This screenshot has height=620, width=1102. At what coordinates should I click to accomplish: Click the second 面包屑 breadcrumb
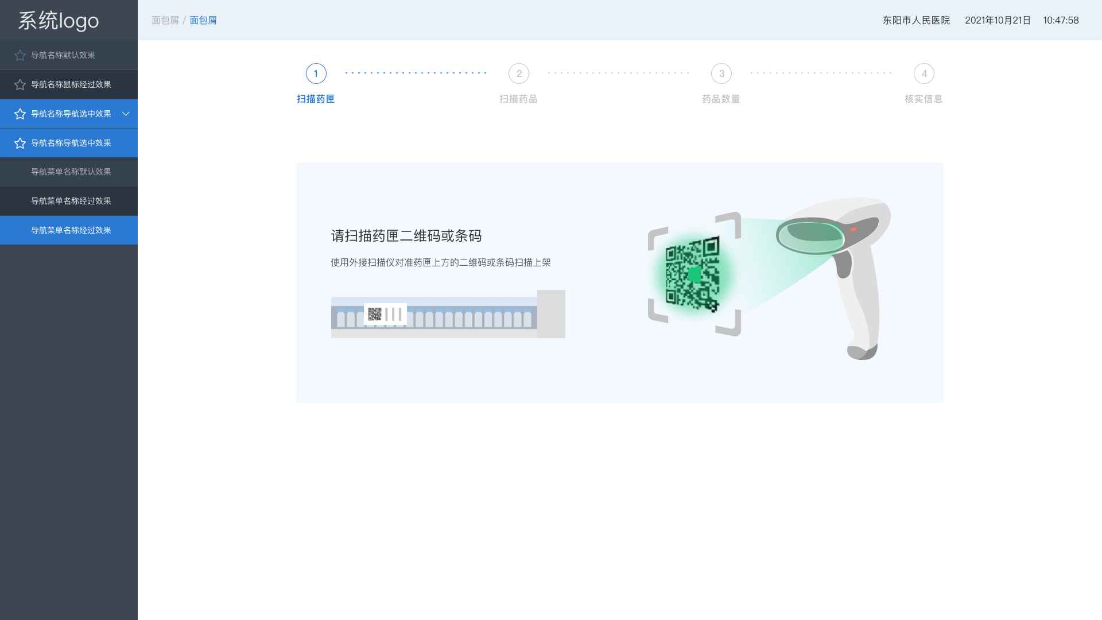(203, 20)
